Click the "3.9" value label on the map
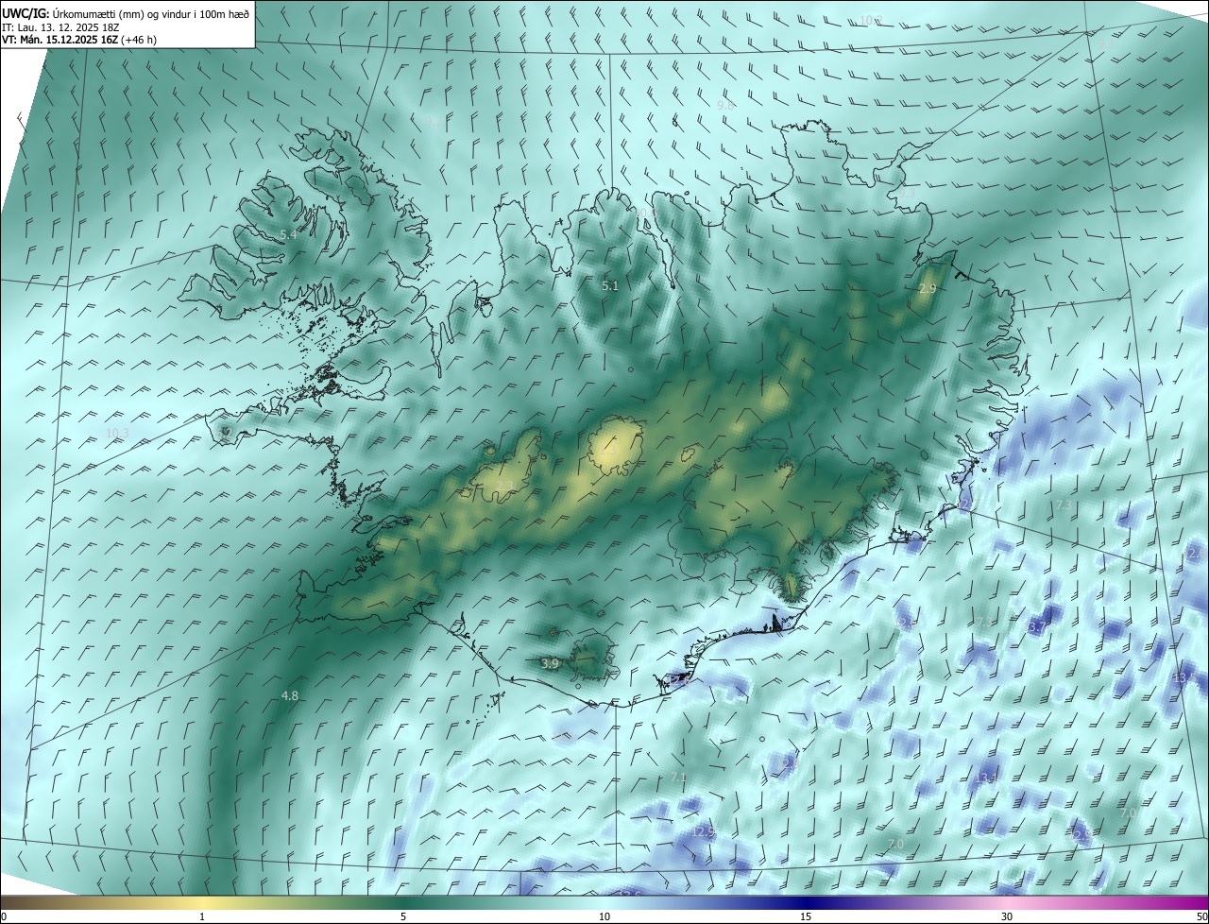 coord(551,664)
